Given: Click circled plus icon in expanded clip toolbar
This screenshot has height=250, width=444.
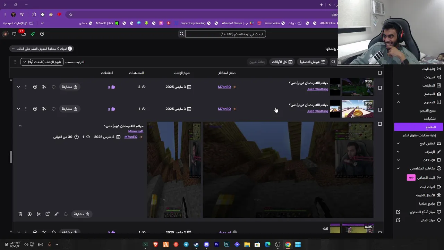Looking at the screenshot, I should (x=29, y=214).
